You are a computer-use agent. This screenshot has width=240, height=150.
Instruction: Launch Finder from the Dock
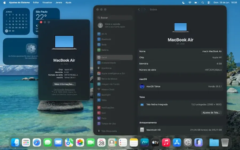click(x=15, y=142)
